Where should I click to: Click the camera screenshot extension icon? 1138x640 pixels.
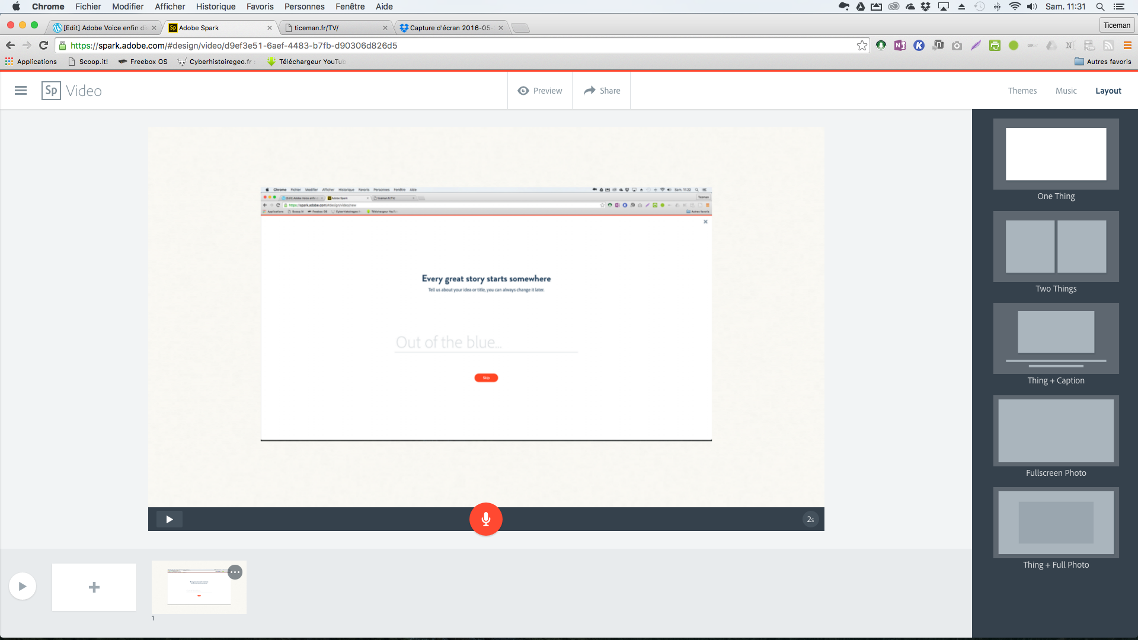click(957, 46)
